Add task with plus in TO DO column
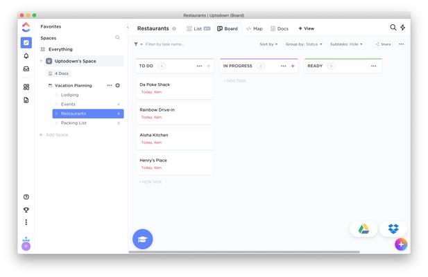428x277 pixels. point(209,66)
